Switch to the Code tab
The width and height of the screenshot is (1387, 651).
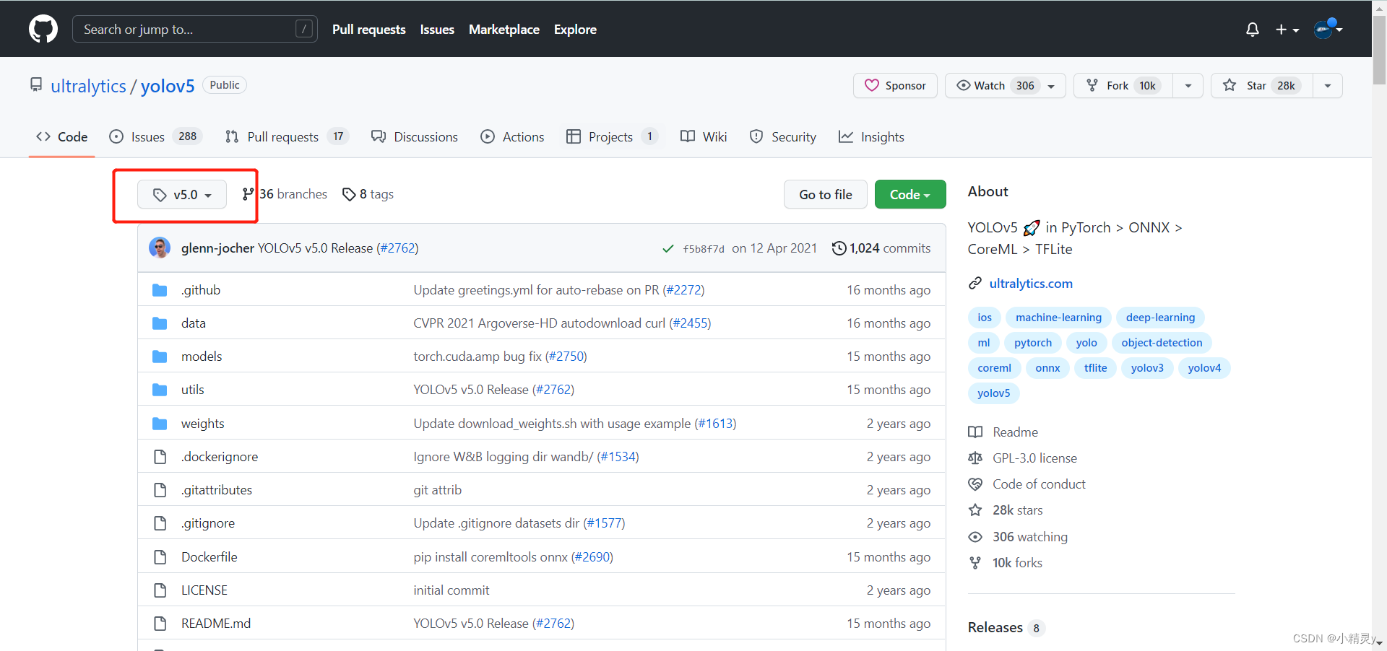[62, 136]
